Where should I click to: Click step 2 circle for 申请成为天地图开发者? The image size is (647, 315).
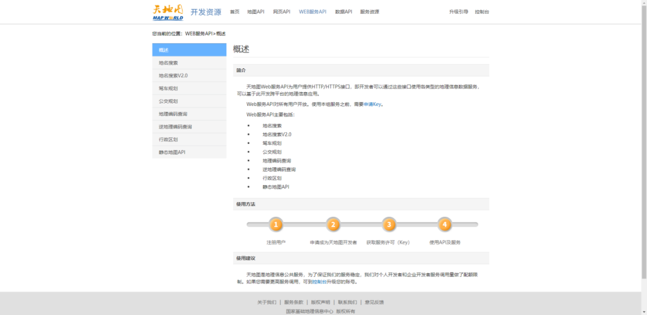333,224
